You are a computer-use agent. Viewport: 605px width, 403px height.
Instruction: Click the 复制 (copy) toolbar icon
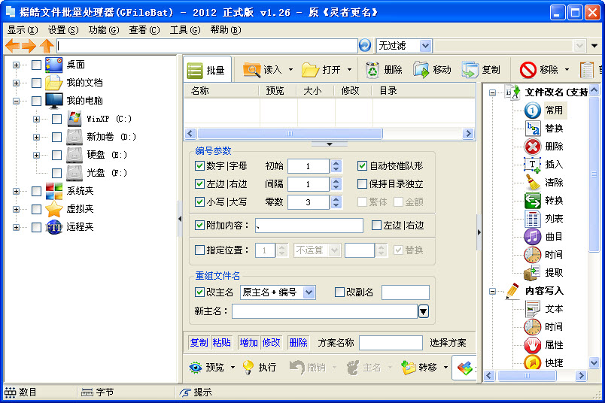[470, 70]
